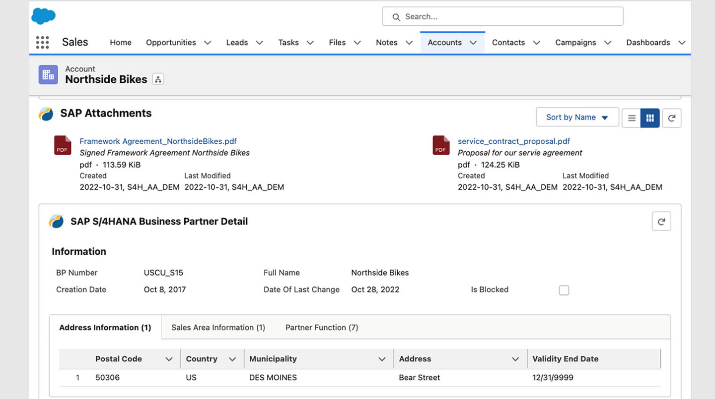This screenshot has height=399, width=715.
Task: Open the Address column menu
Action: click(x=515, y=359)
